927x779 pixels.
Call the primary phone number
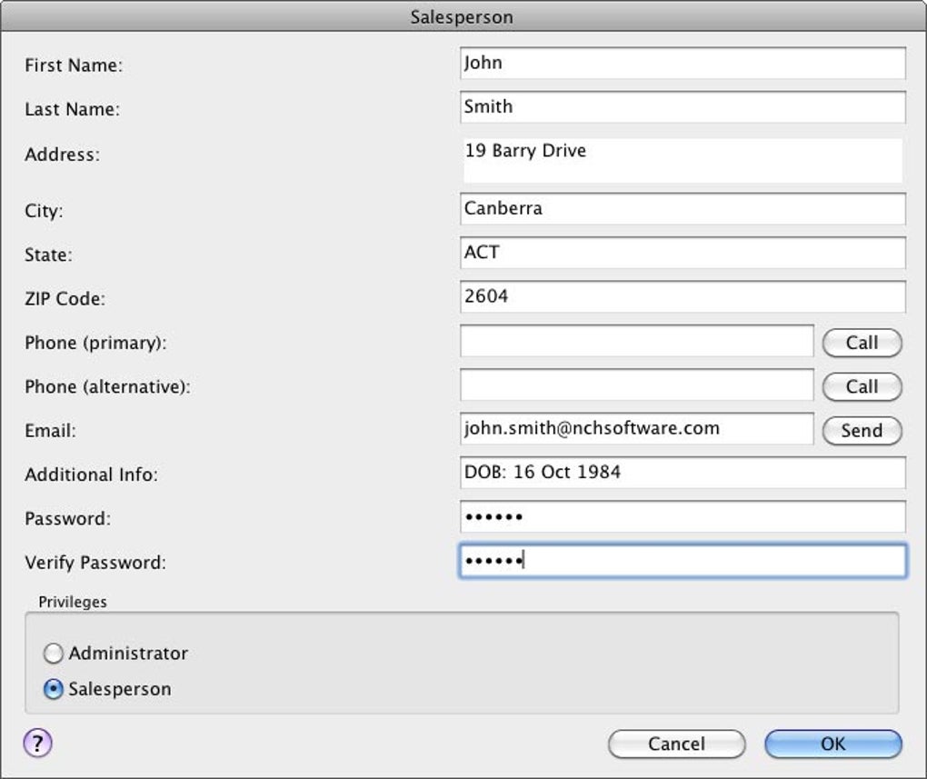tap(862, 344)
